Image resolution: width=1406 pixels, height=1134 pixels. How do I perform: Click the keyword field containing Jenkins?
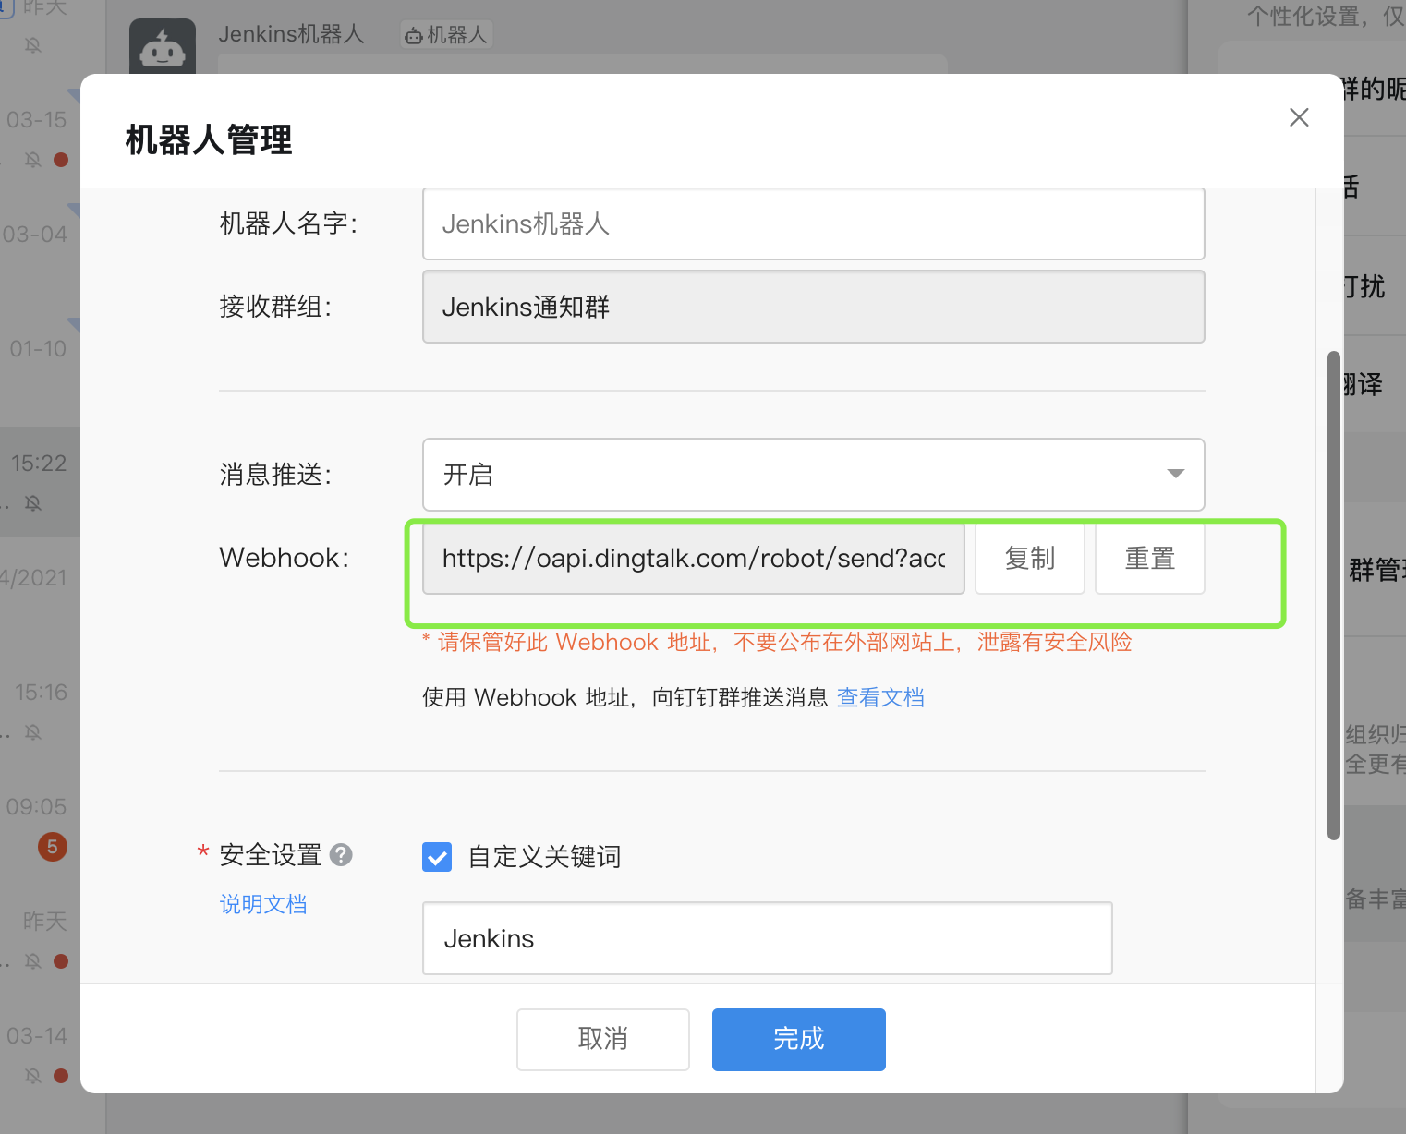pos(767,938)
